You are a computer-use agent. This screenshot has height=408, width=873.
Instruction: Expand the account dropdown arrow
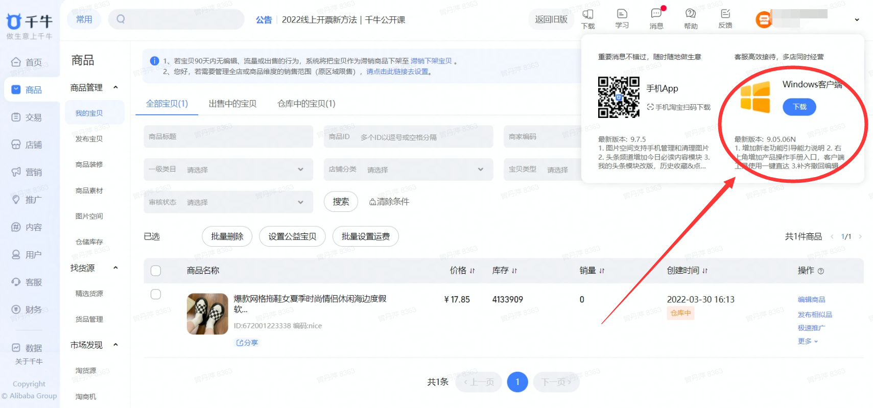coord(857,20)
